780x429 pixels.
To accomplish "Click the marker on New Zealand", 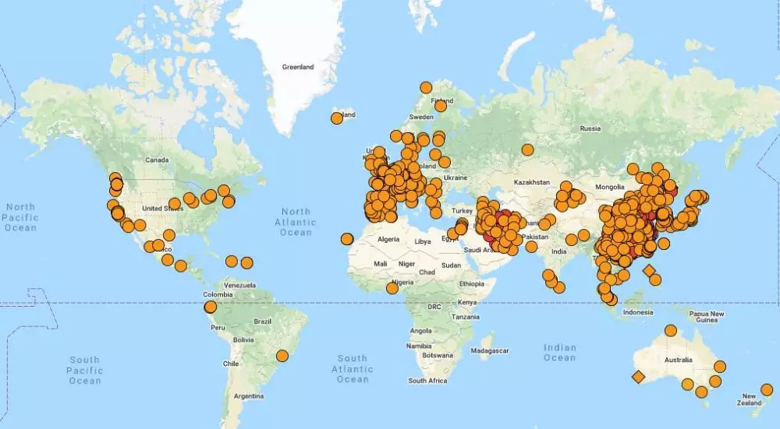I will pyautogui.click(x=767, y=390).
